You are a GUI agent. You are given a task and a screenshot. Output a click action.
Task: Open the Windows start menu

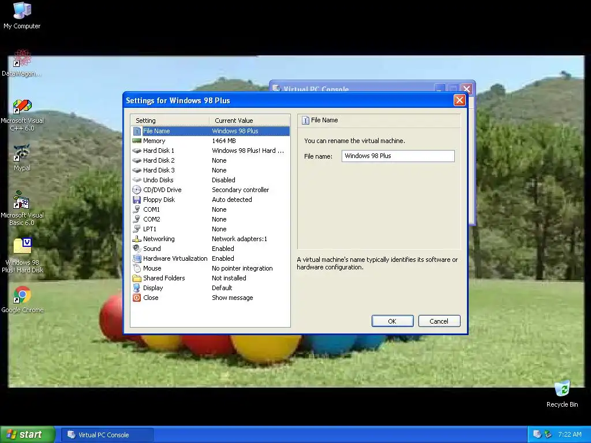[27, 434]
